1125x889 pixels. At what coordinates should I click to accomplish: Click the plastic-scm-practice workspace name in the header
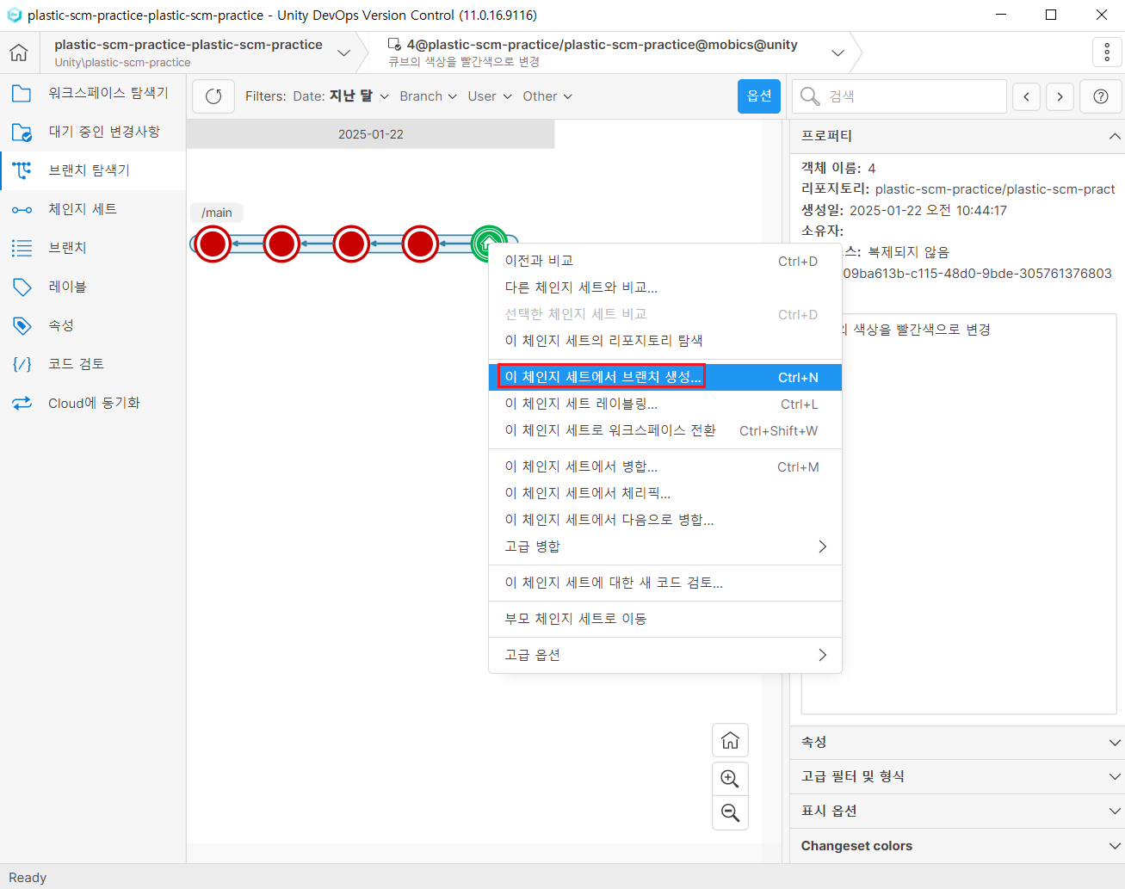(x=189, y=45)
